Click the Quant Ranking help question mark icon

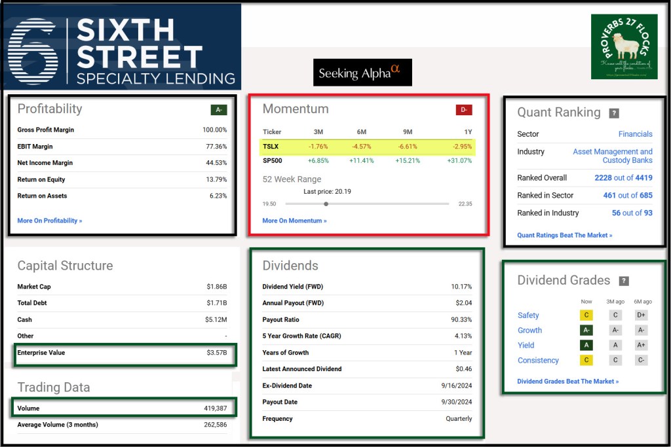pos(613,113)
